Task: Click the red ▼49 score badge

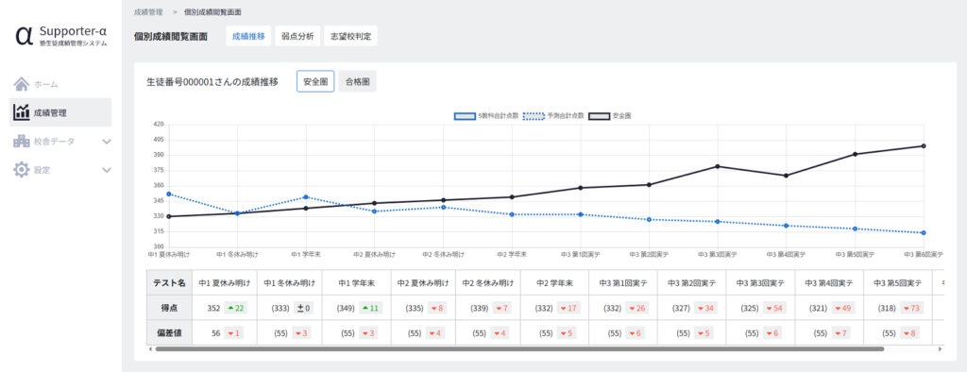Action: coord(843,309)
